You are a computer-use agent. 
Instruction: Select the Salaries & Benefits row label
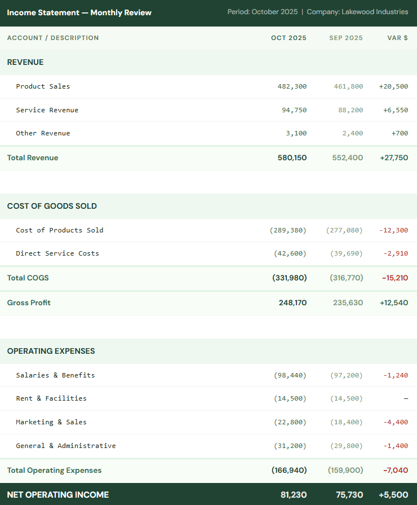click(55, 375)
